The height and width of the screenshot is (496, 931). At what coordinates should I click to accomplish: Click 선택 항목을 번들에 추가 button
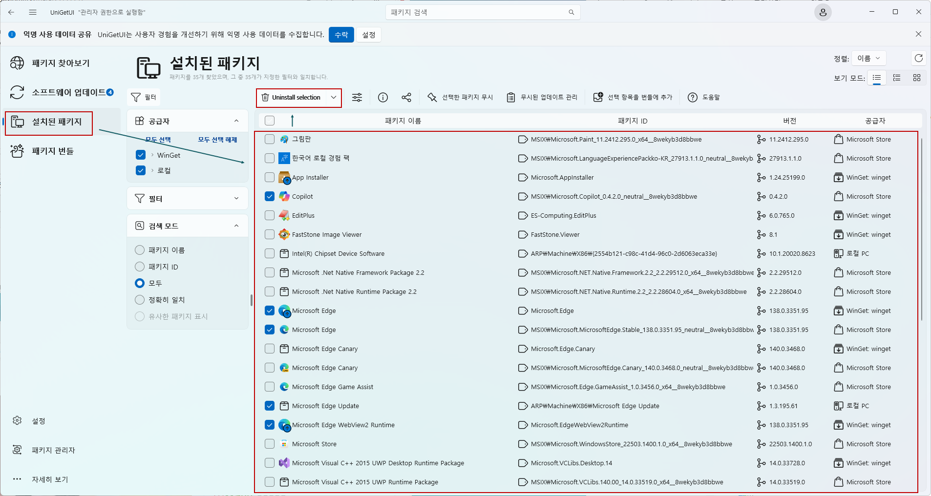point(633,97)
